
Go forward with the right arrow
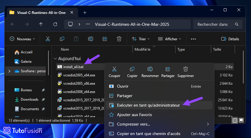[x=27, y=24]
